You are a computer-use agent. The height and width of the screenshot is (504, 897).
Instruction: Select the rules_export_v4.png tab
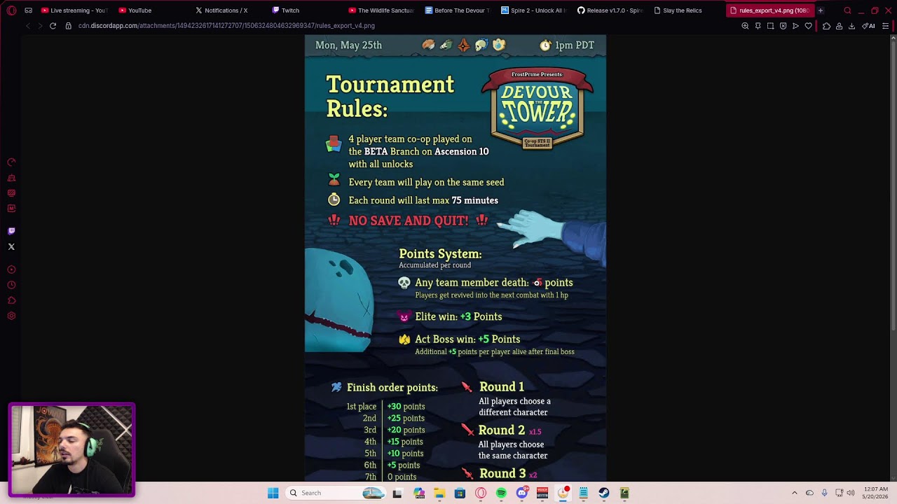pyautogui.click(x=769, y=10)
